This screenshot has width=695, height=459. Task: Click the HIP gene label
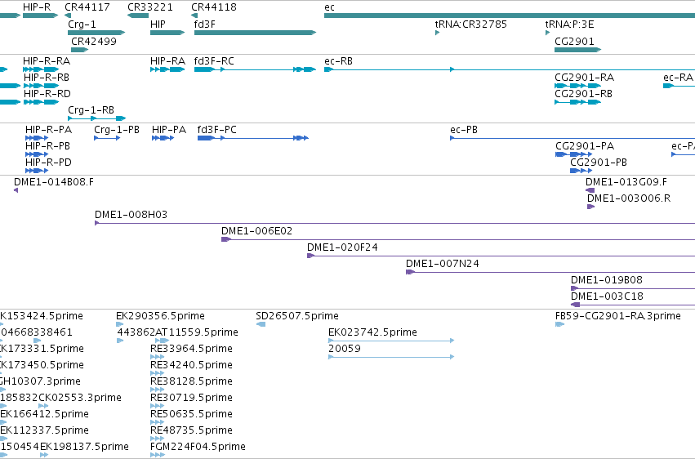[x=158, y=24]
